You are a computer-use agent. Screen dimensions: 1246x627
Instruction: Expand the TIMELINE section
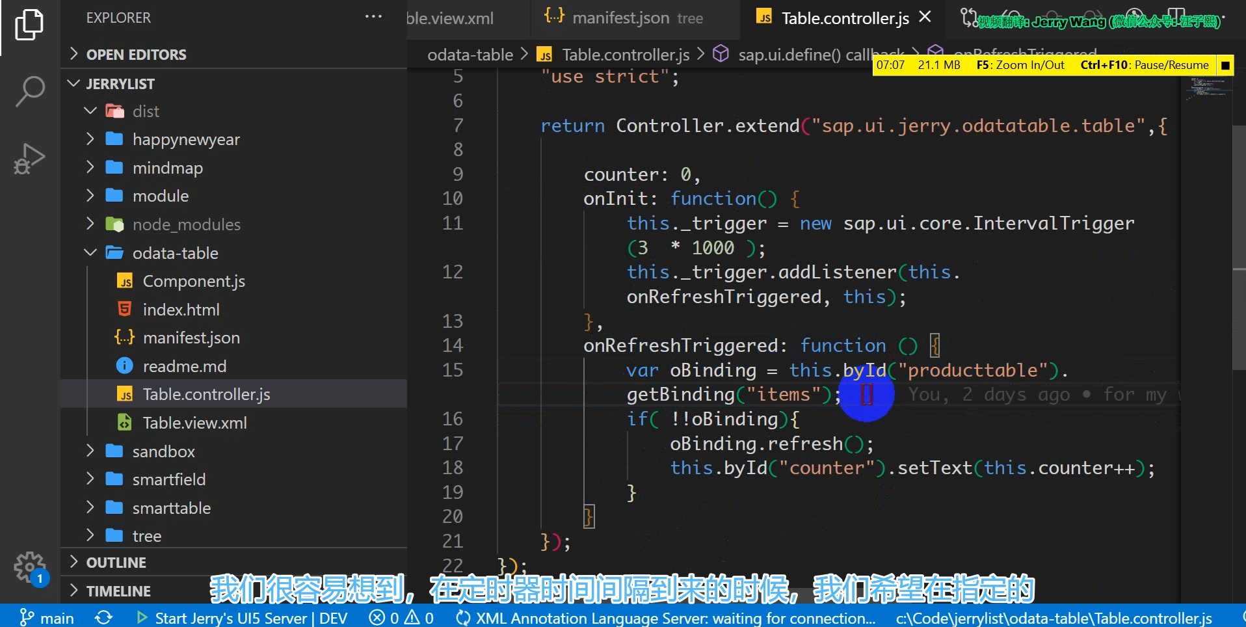pyautogui.click(x=73, y=591)
